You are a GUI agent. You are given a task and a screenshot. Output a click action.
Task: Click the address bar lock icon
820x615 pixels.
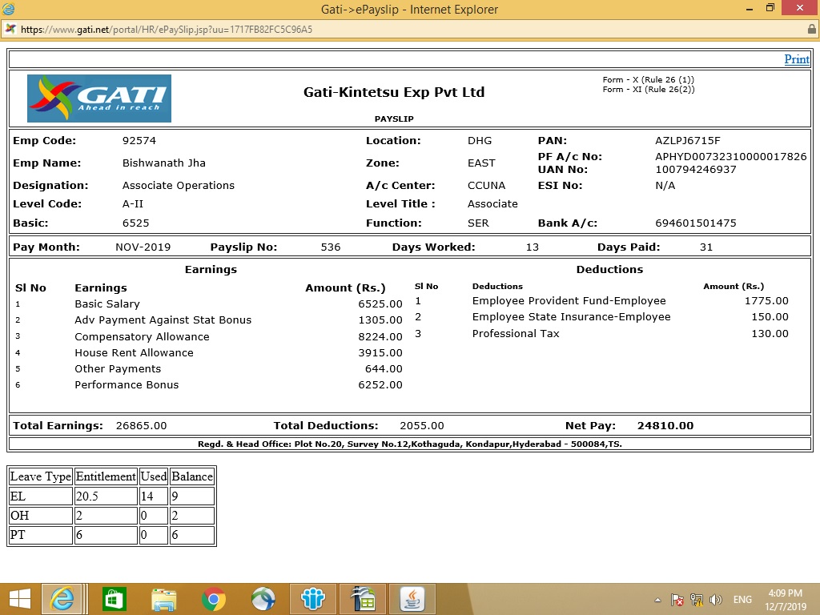(x=812, y=30)
